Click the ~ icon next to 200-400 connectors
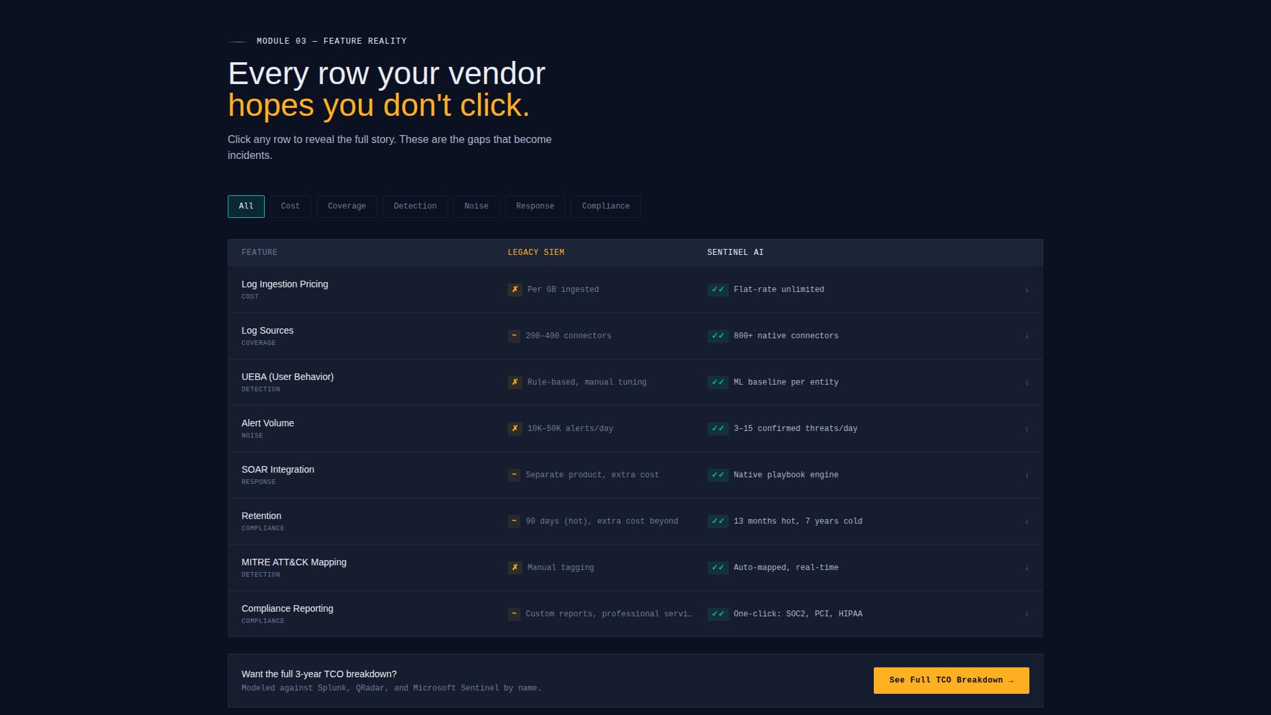Image resolution: width=1271 pixels, height=715 pixels. pyautogui.click(x=514, y=336)
